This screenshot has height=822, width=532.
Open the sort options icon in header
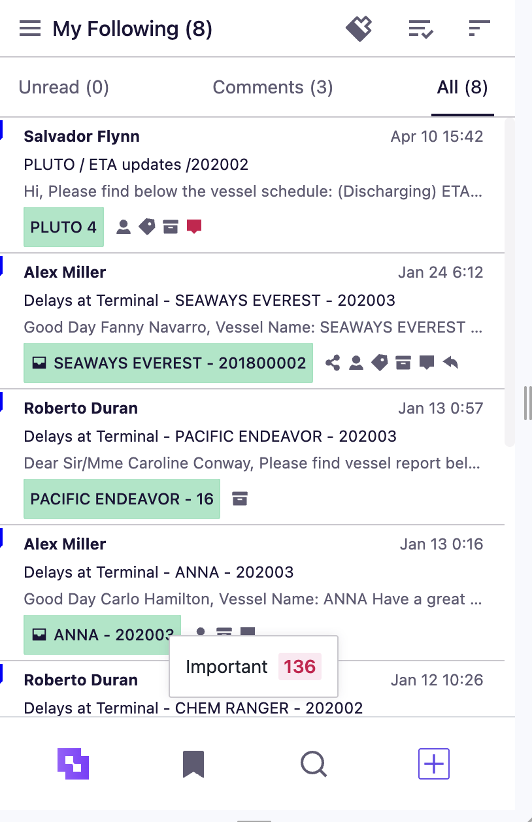point(479,29)
